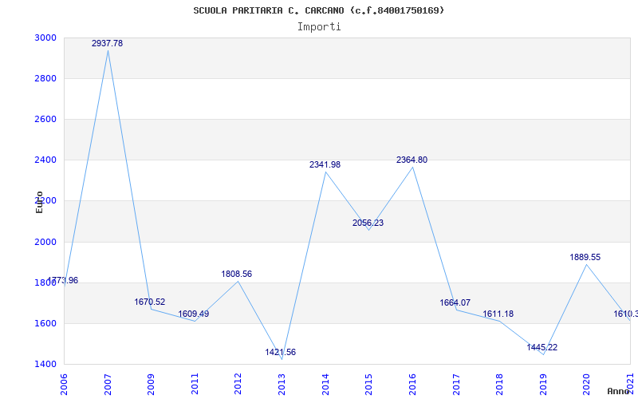
Task: Select the 1421.56 data label
Action: click(281, 353)
